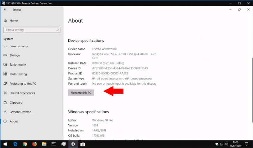
Task: Click the Windows Security tray icon
Action: coord(217,144)
